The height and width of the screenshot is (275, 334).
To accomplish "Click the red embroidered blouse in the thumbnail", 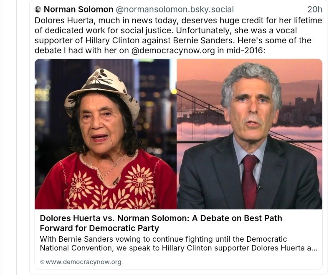I will pyautogui.click(x=104, y=183).
